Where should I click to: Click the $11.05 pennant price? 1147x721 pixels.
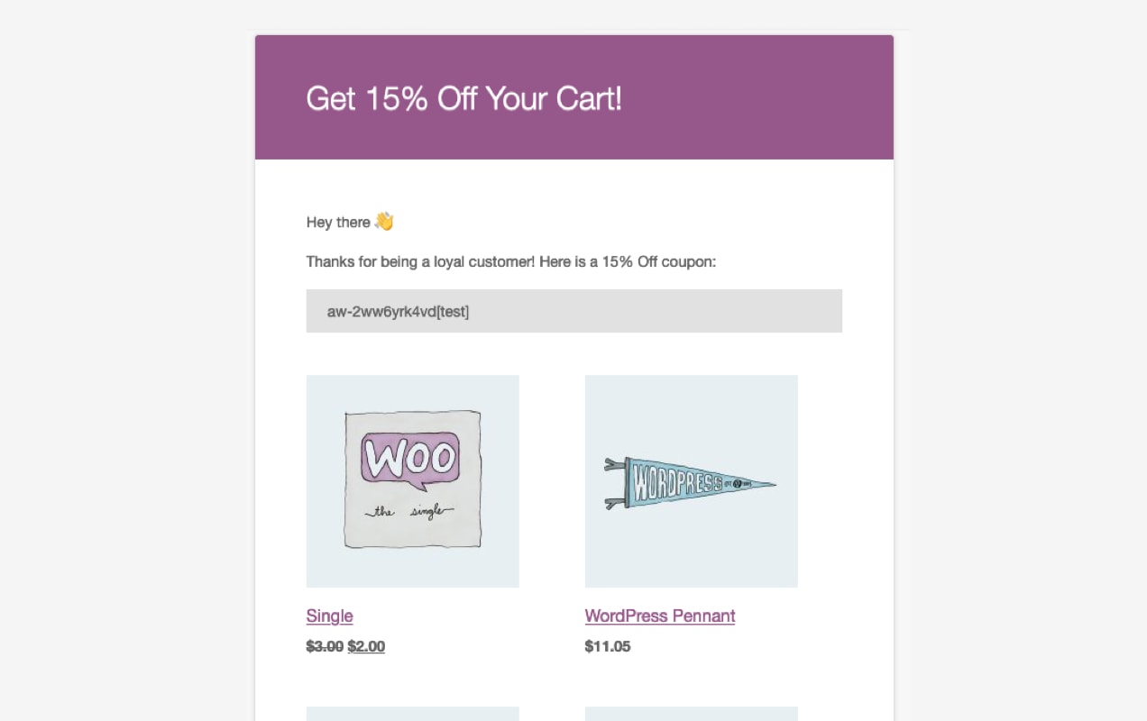point(607,646)
